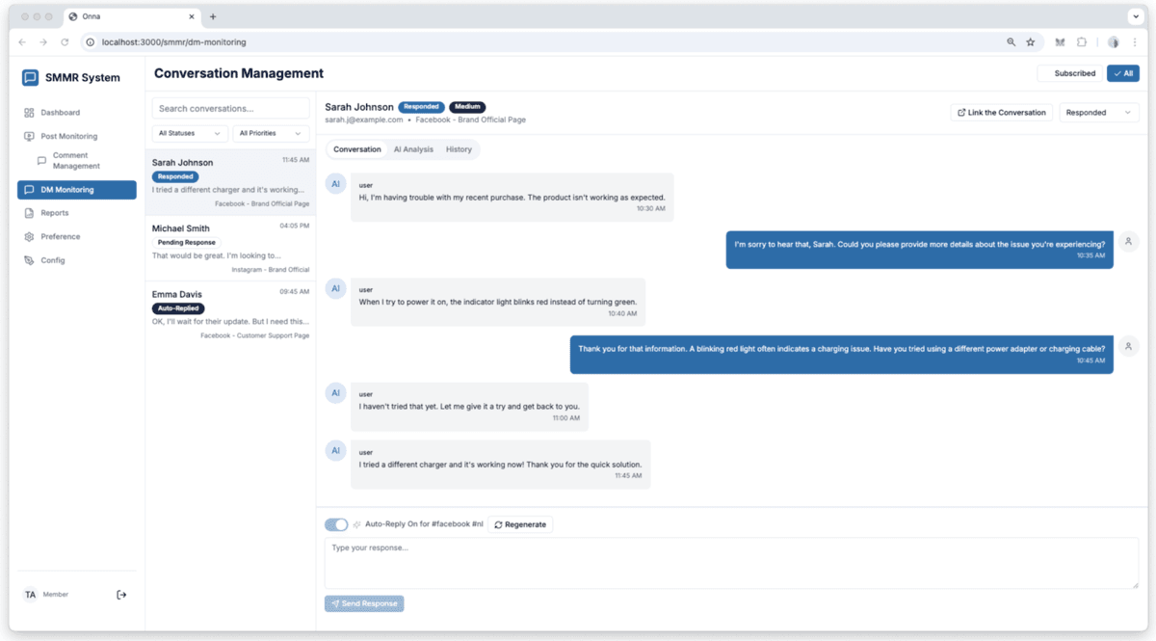Open the Preference page
Image resolution: width=1156 pixels, height=641 pixels.
tap(77, 237)
